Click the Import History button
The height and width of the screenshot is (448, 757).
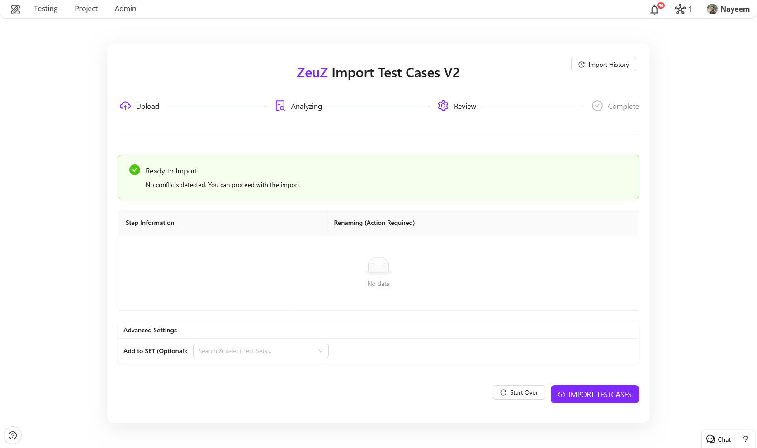604,65
